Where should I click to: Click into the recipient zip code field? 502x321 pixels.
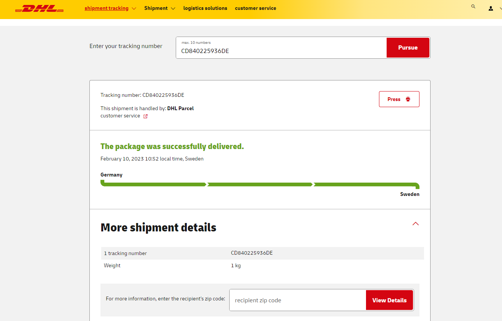point(297,300)
